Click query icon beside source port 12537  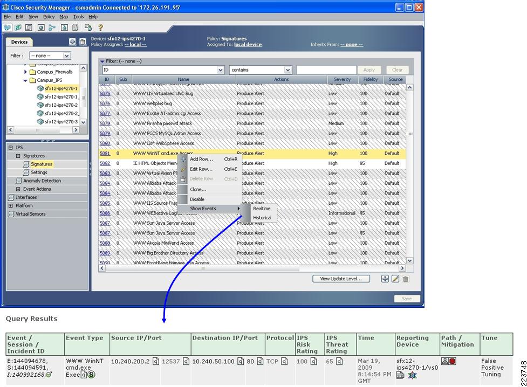(x=186, y=362)
